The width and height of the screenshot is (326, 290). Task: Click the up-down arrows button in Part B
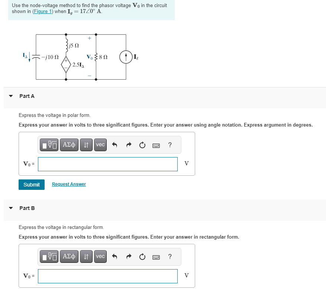click(86, 256)
